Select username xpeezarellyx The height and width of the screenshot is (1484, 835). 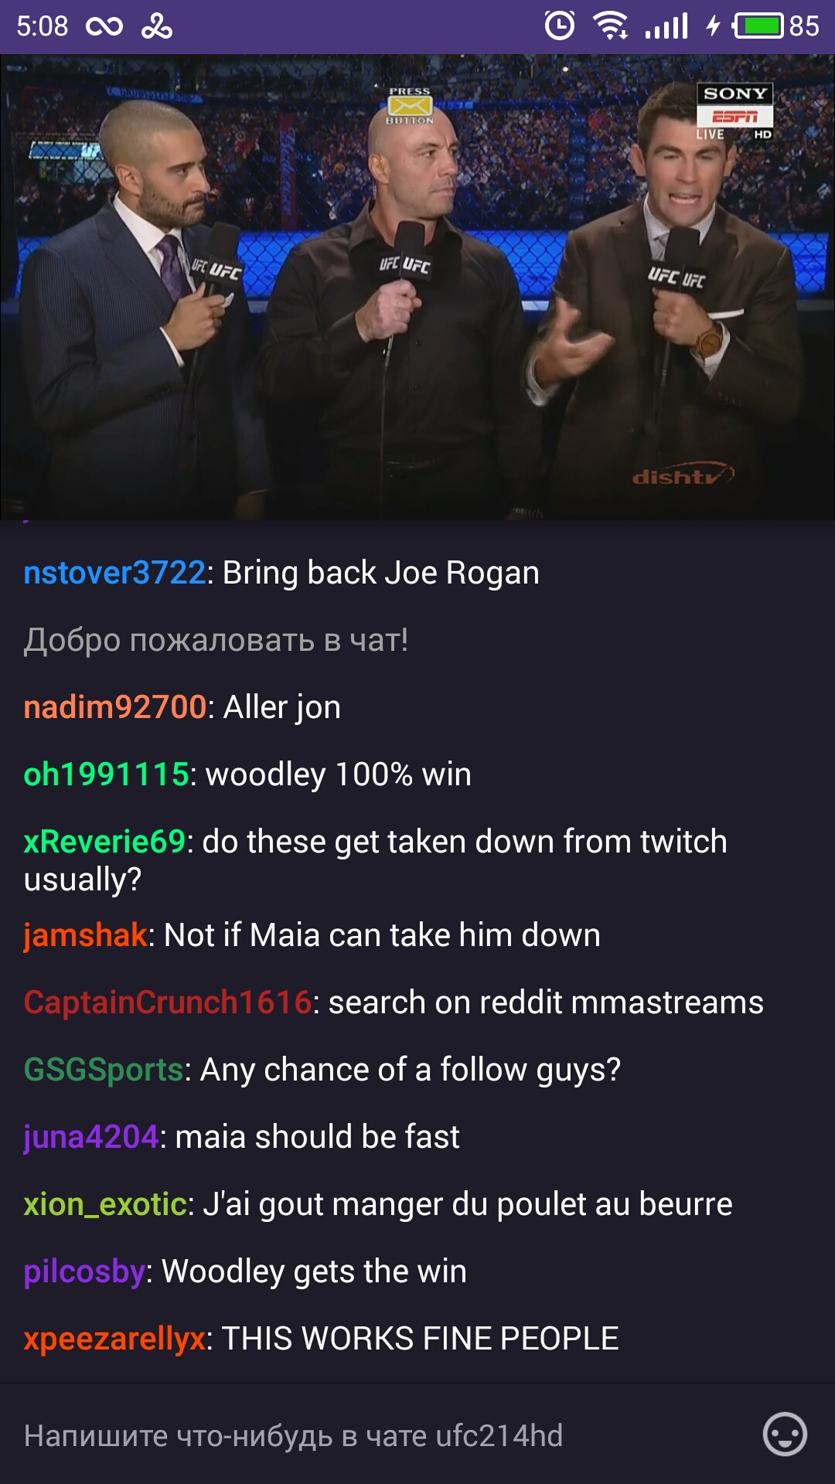[114, 1339]
